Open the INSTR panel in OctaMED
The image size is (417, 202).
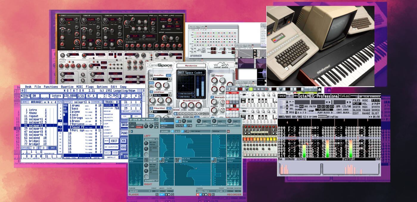pyautogui.click(x=357, y=107)
